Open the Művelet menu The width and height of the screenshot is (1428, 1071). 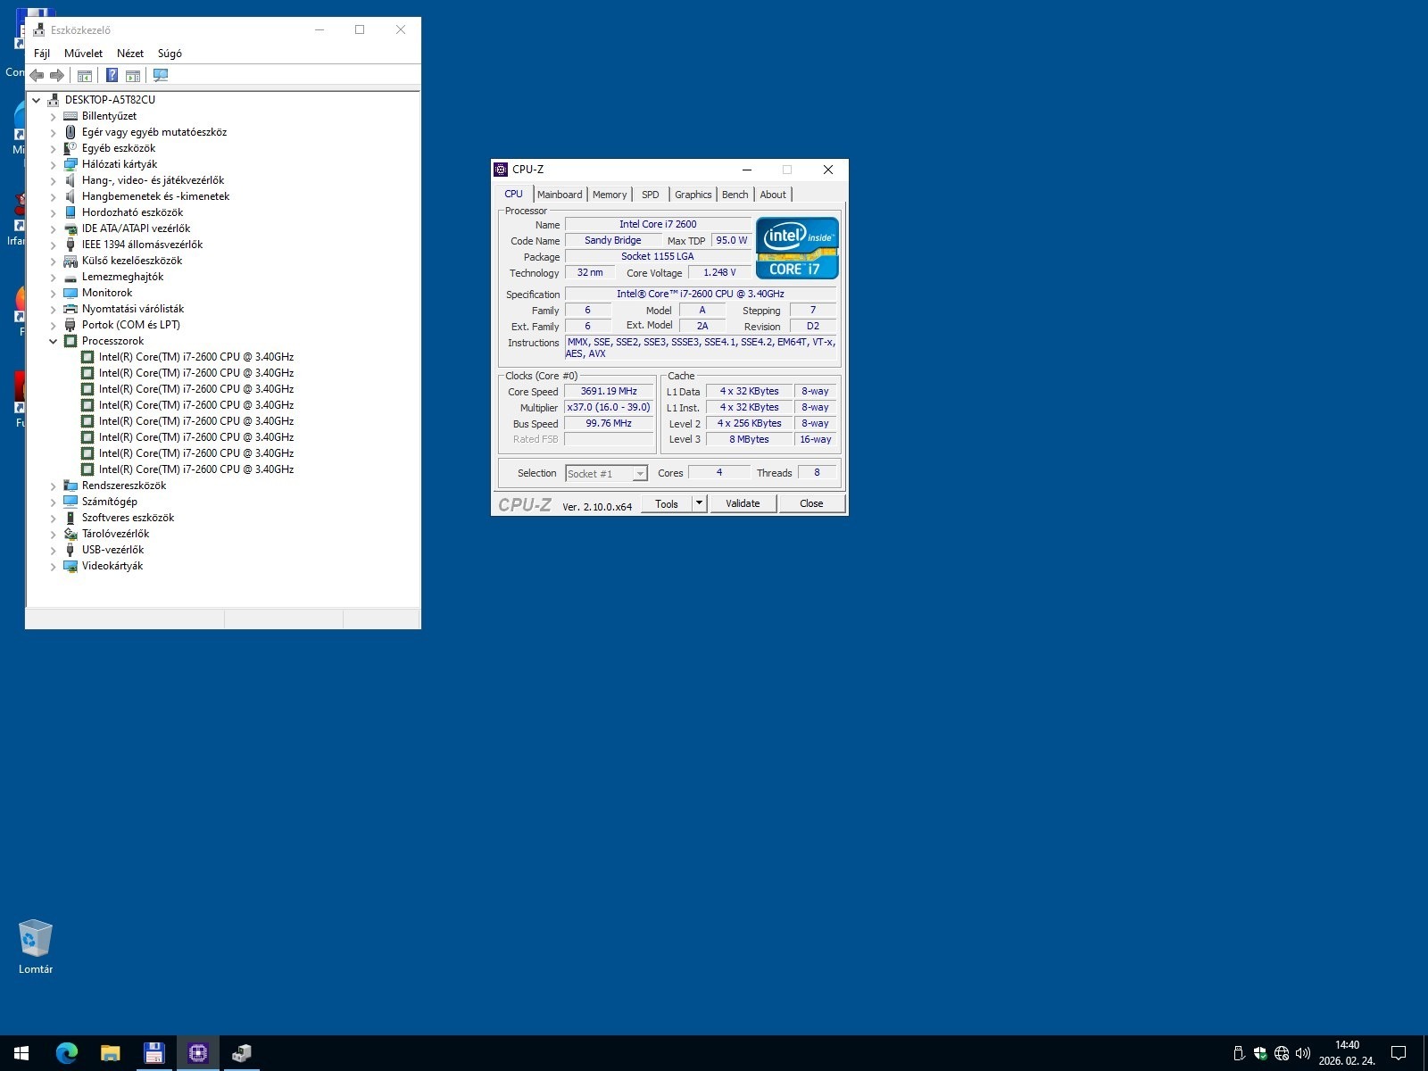[83, 54]
